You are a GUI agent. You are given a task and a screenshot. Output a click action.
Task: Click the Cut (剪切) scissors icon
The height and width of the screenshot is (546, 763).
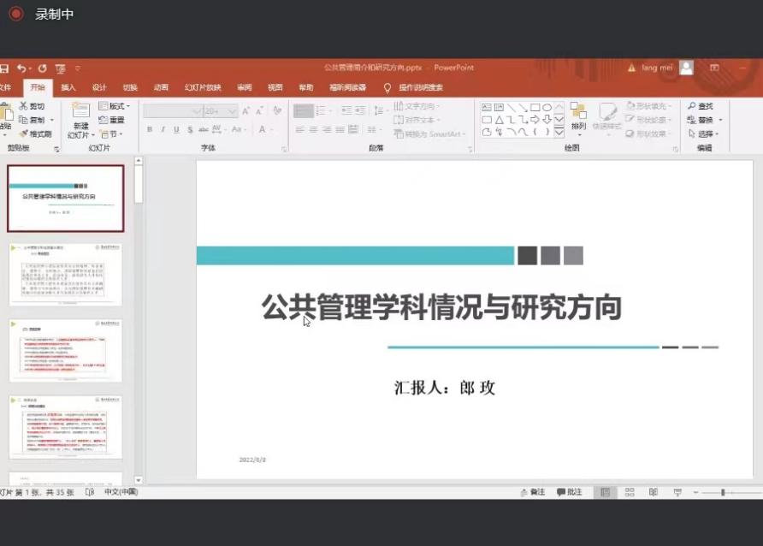[24, 106]
